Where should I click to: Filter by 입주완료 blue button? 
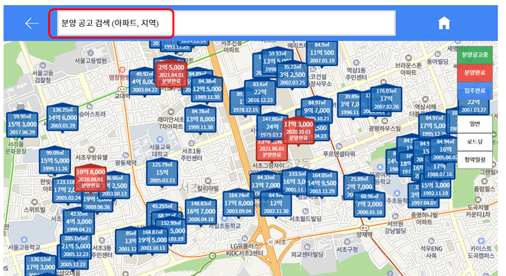pyautogui.click(x=474, y=91)
